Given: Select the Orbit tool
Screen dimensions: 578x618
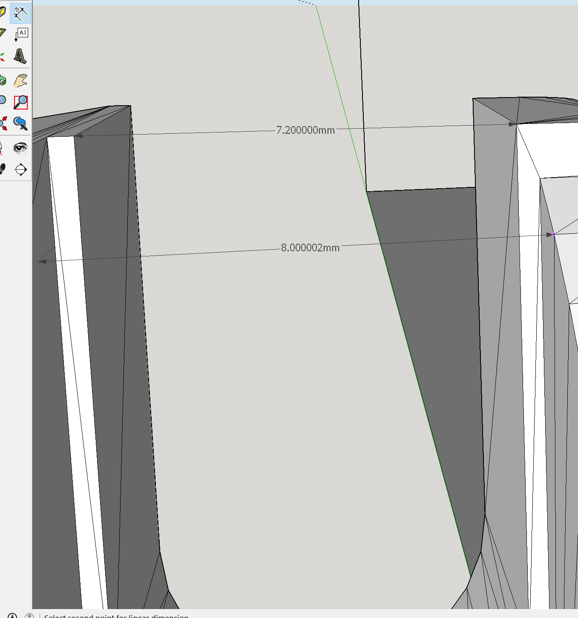Looking at the screenshot, I should tap(2, 80).
